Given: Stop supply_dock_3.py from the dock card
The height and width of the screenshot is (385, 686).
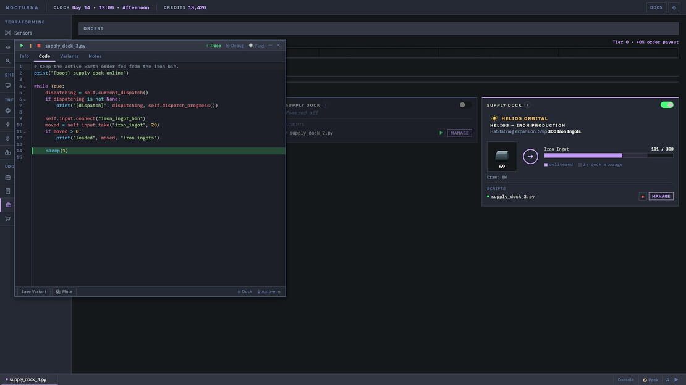Looking at the screenshot, I should pos(642,197).
